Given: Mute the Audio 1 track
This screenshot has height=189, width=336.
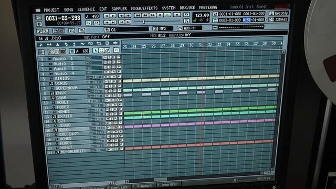Looking at the screenshot, I should tap(105, 57).
